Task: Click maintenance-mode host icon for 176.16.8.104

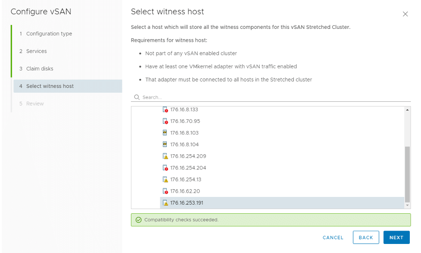Action: point(165,144)
